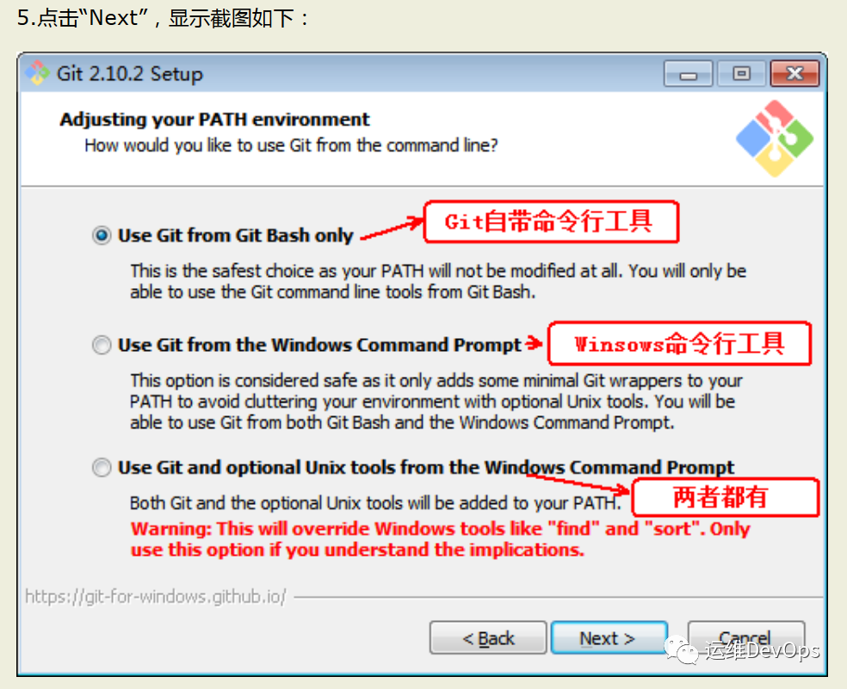Click the large Git logo in the header

click(x=775, y=138)
